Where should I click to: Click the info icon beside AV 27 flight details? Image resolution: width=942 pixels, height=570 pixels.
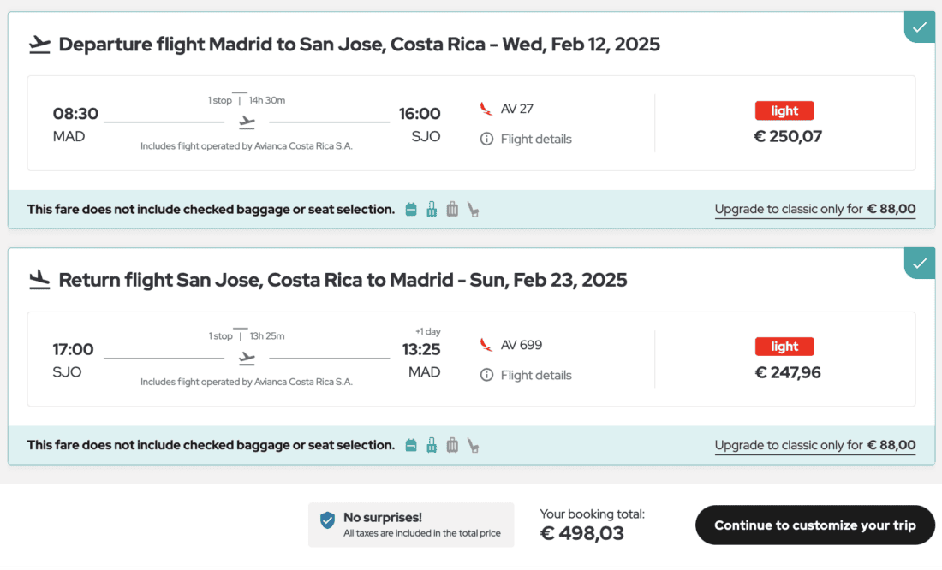(486, 139)
